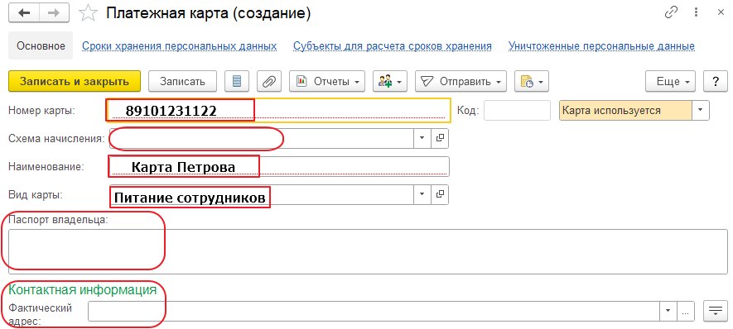This screenshot has height=329, width=733.
Task: Click the Паспорт владельца text area
Action: [x=368, y=251]
